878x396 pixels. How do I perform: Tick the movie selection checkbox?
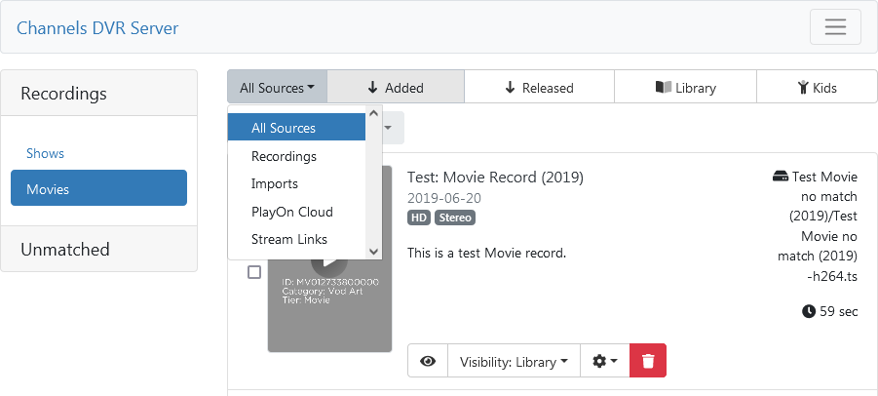coord(254,272)
